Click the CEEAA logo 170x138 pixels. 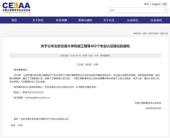click(x=16, y=8)
